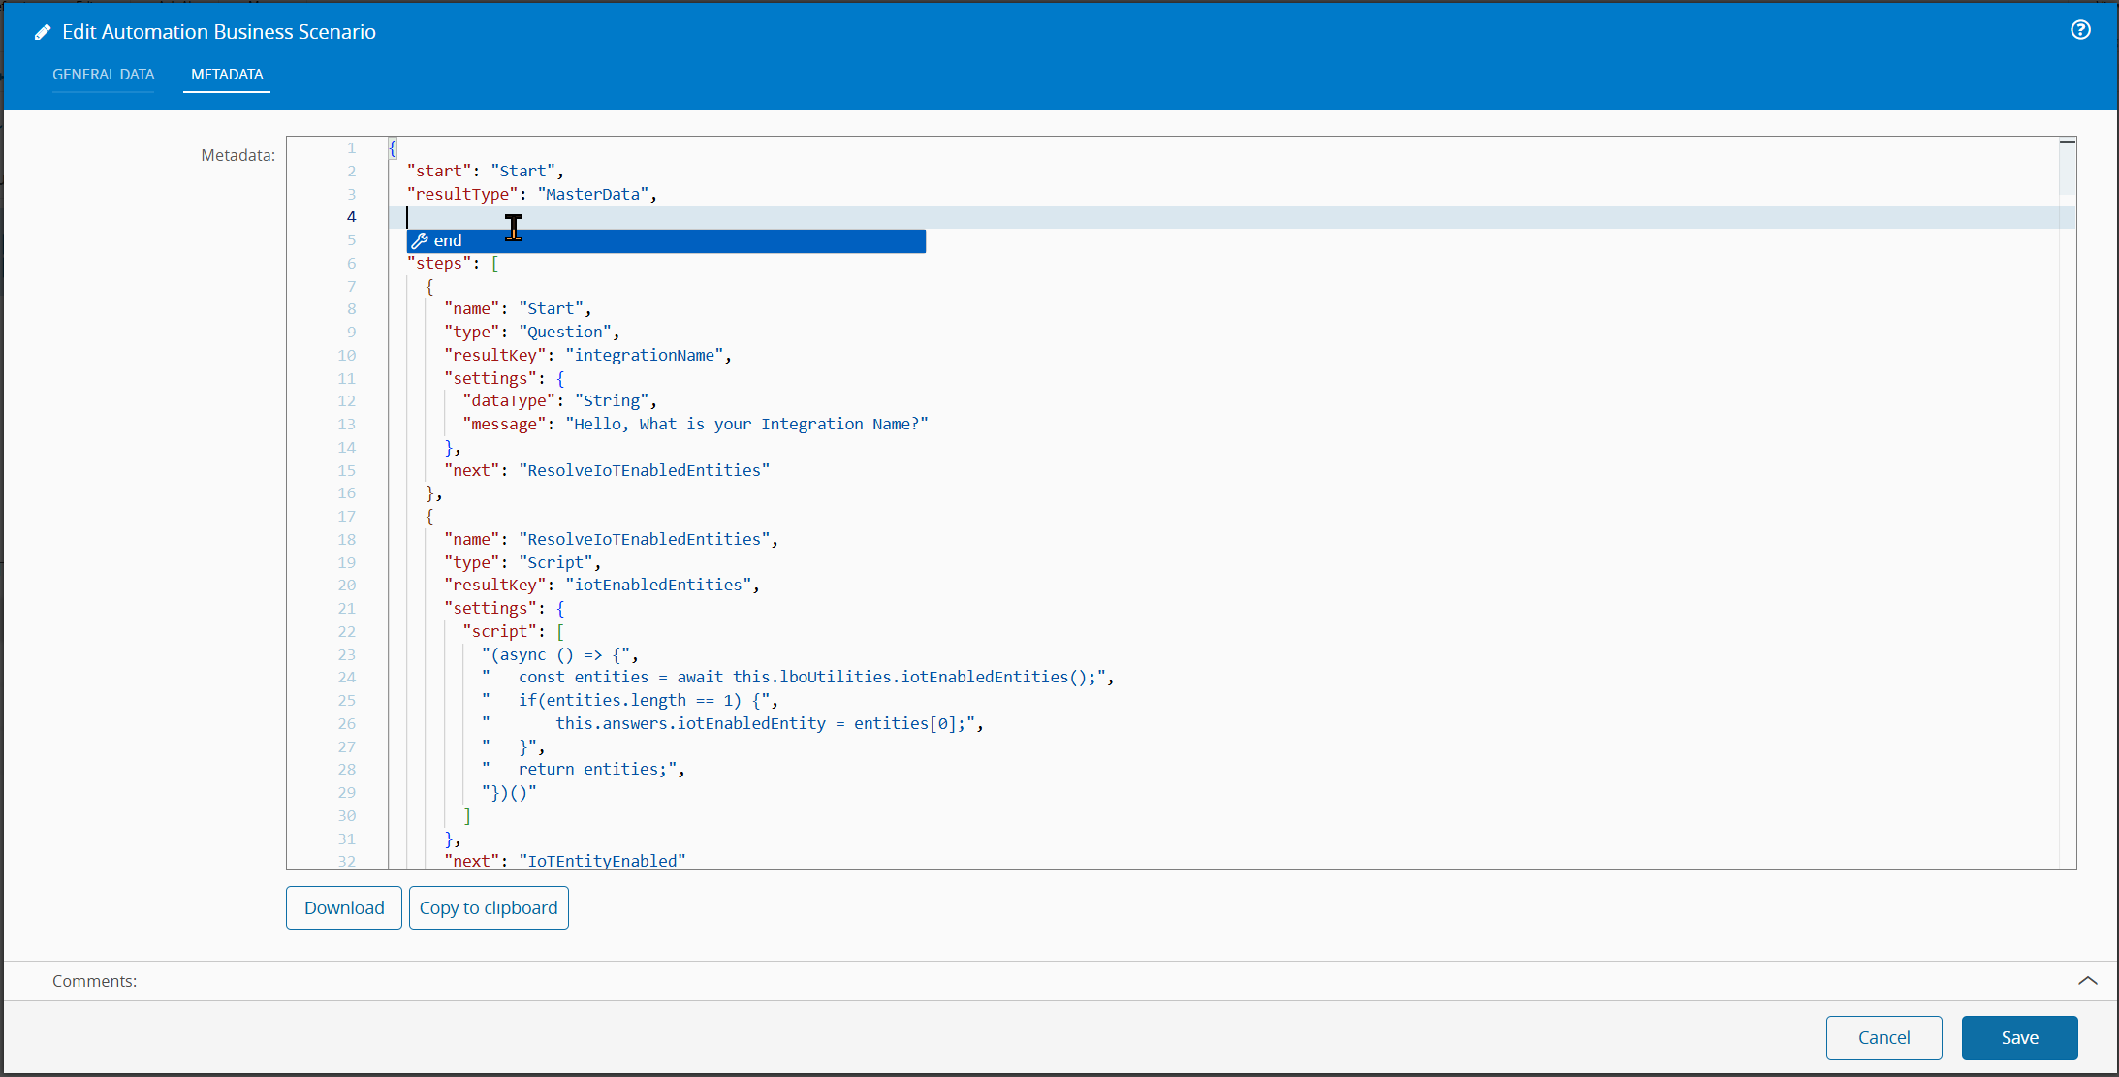Click the "type": "Question" line
This screenshot has height=1077, width=2119.
pos(531,332)
